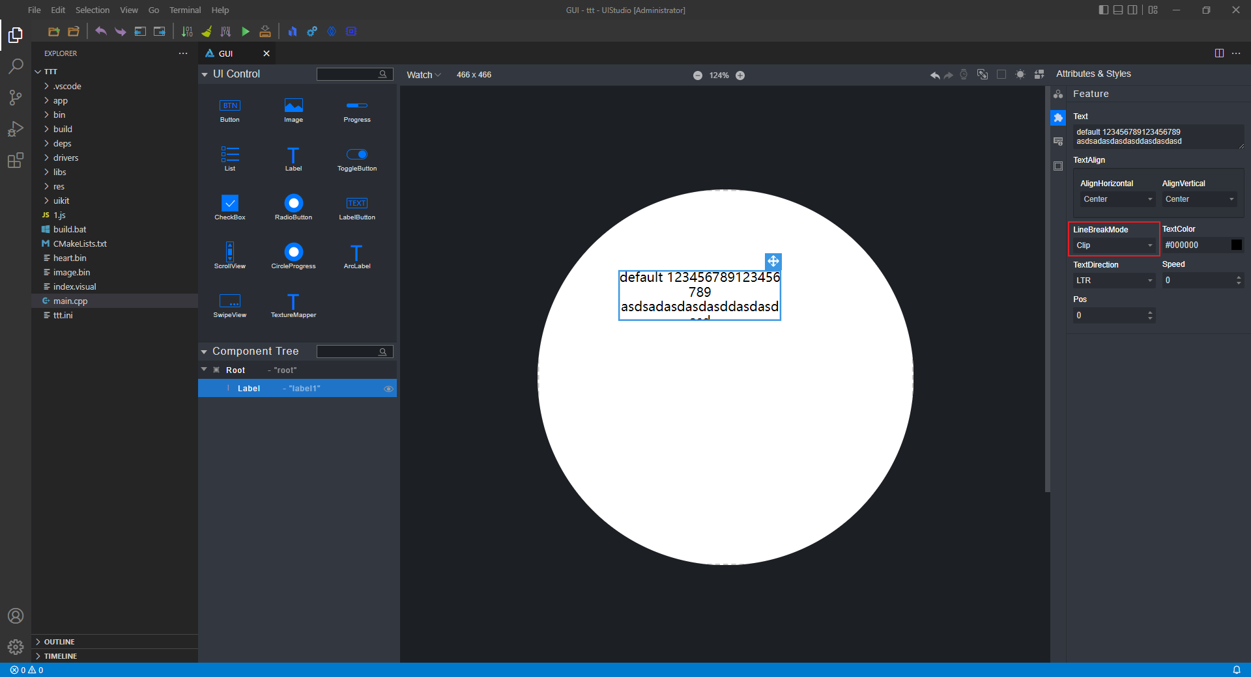1251x677 pixels.
Task: Expand the drivers folder in Explorer
Action: [66, 158]
